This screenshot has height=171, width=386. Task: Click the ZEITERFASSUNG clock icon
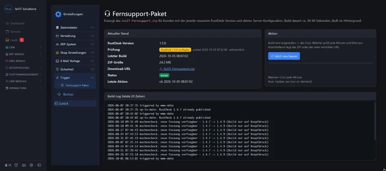click(x=6, y=68)
